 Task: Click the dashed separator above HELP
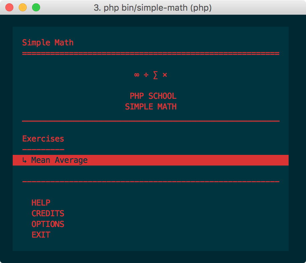(x=151, y=182)
